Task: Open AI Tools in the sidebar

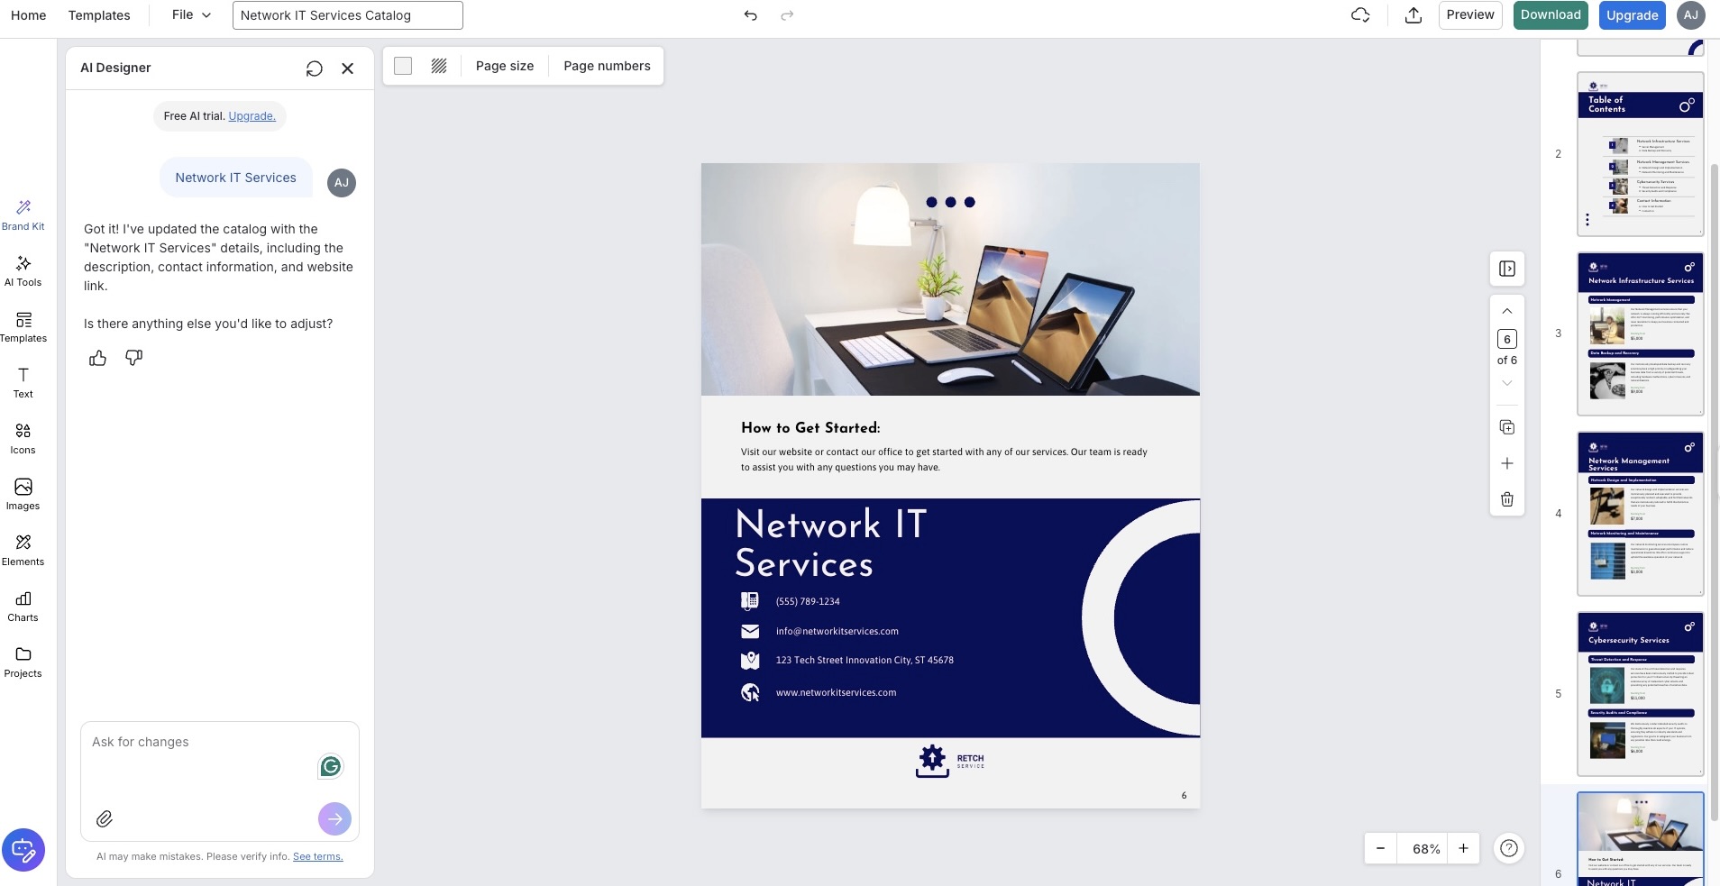Action: (23, 270)
